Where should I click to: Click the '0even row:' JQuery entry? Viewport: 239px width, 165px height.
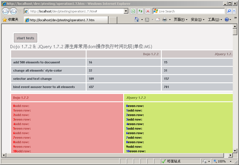[135, 106]
